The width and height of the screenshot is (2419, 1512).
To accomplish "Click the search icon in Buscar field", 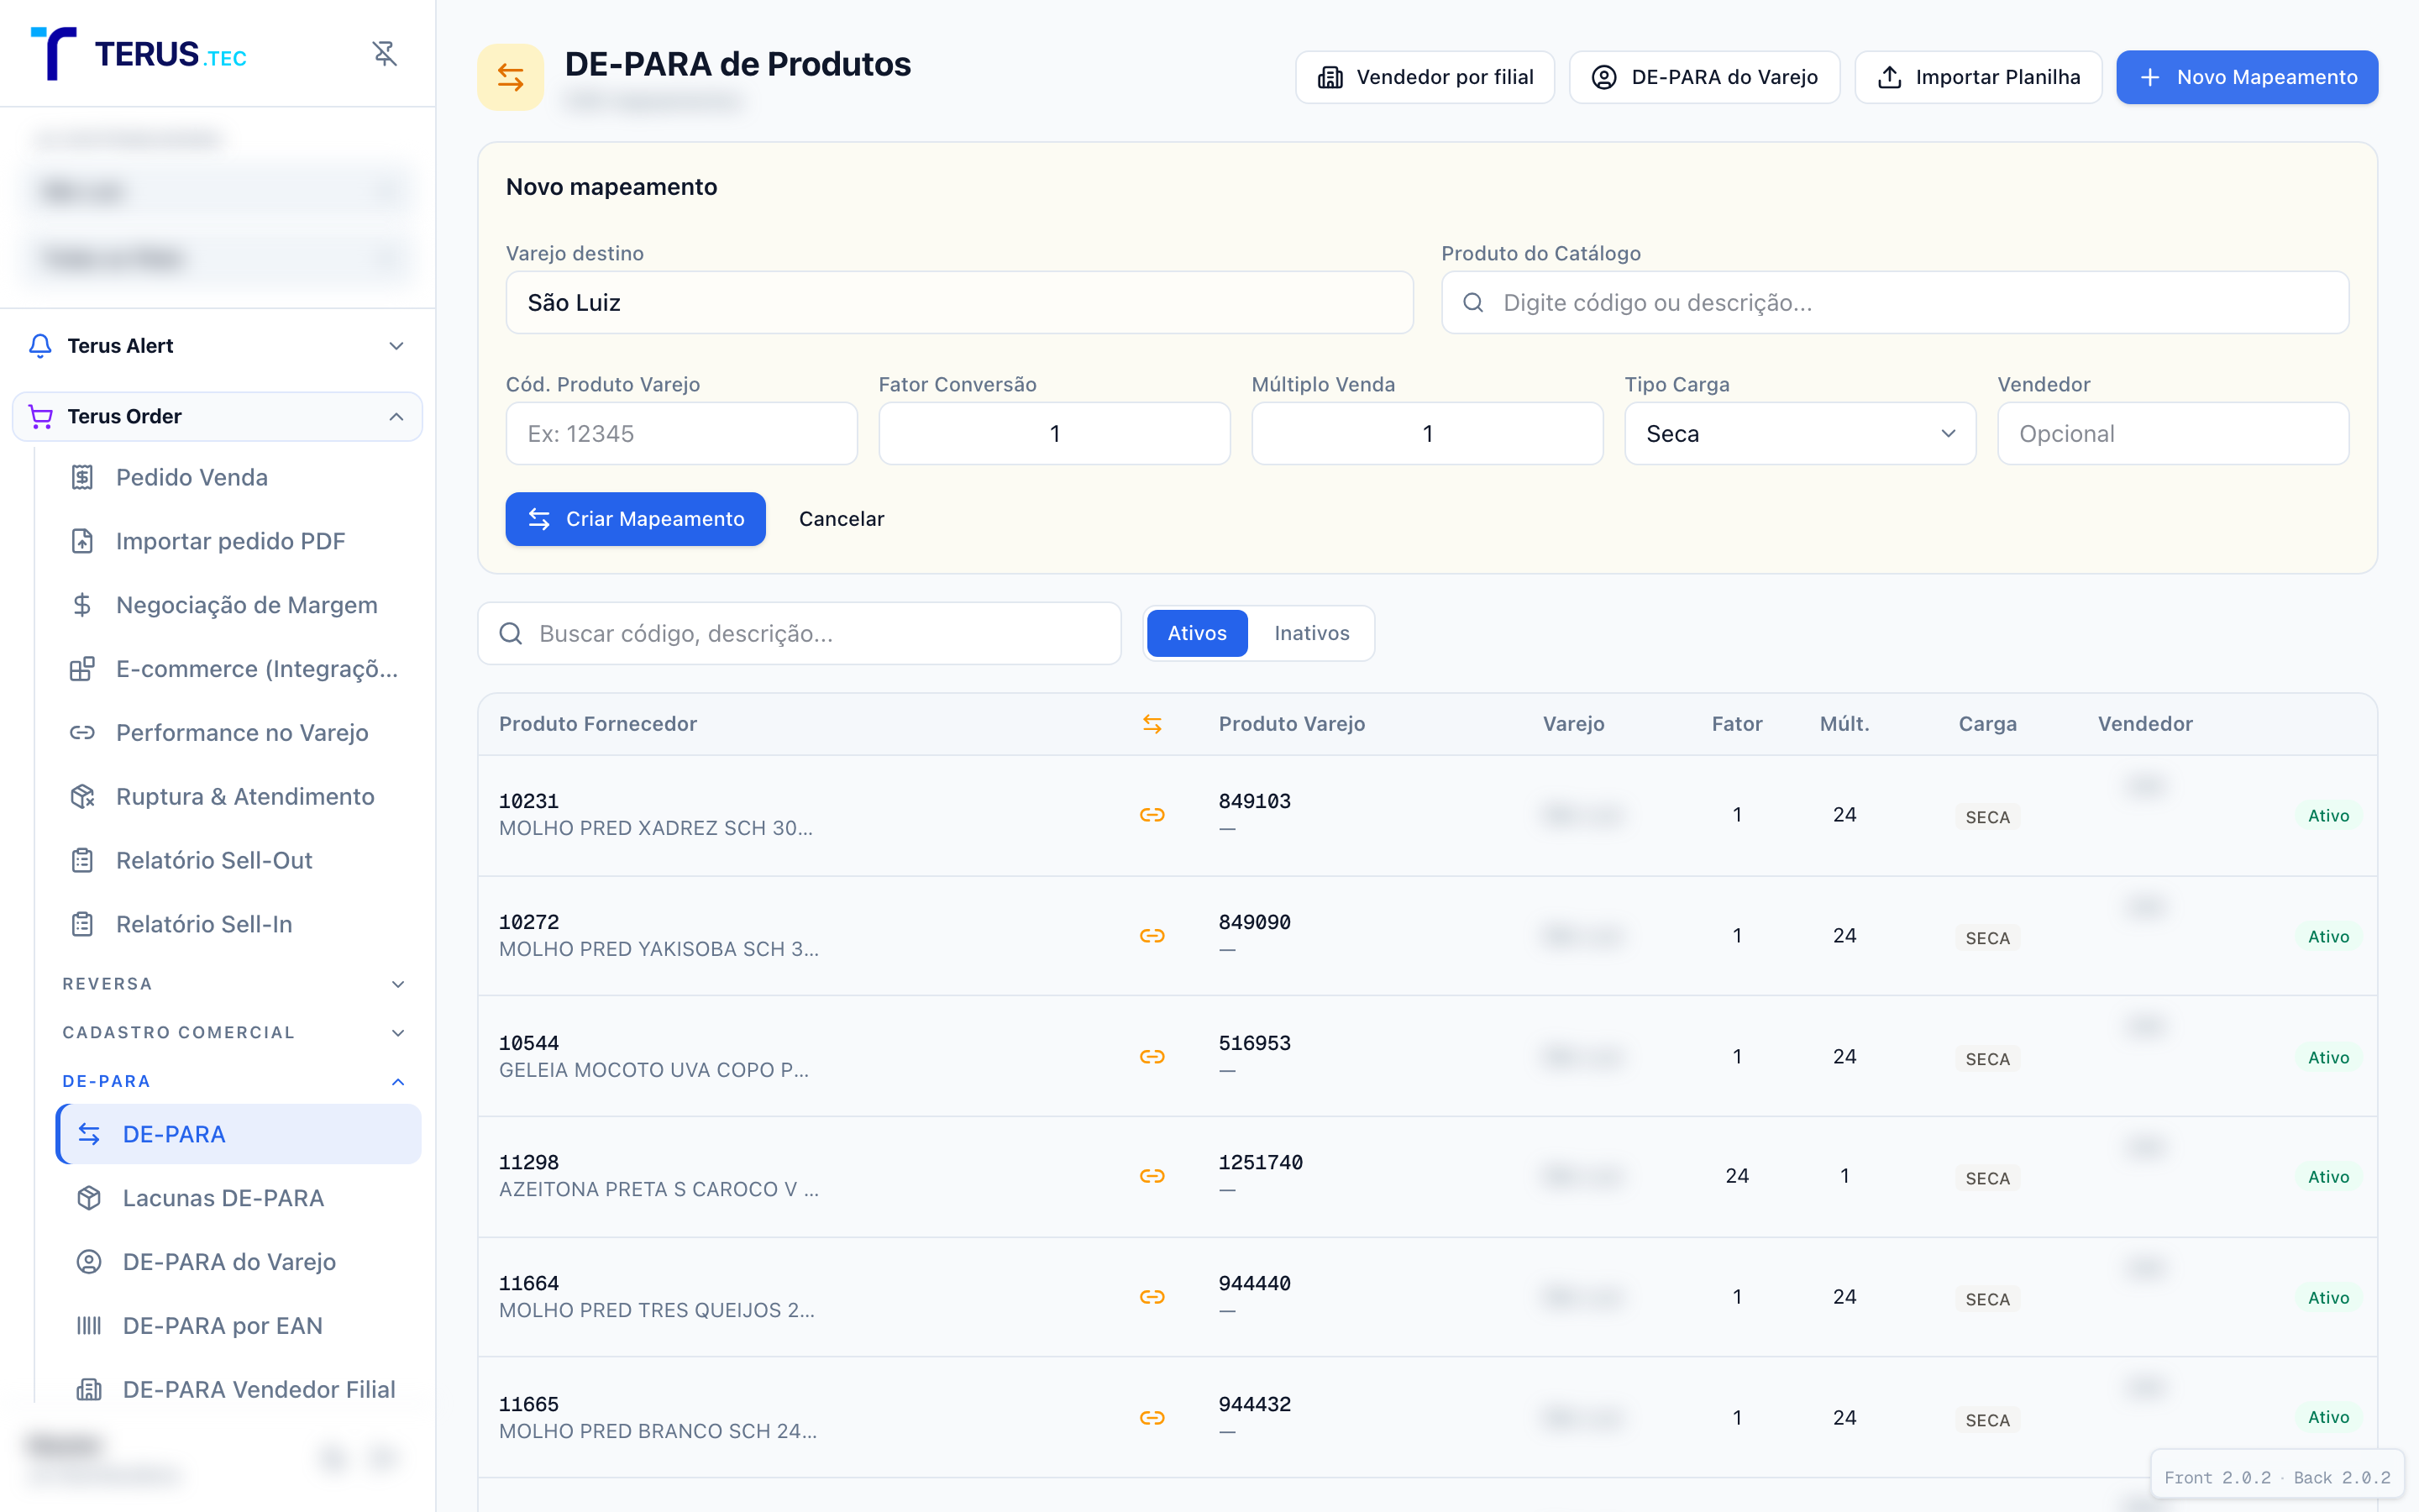I will pyautogui.click(x=511, y=633).
